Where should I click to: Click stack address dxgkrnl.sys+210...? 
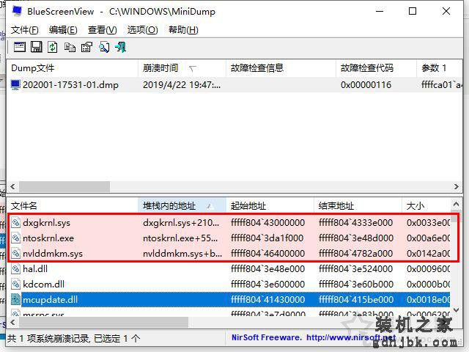[x=181, y=223]
